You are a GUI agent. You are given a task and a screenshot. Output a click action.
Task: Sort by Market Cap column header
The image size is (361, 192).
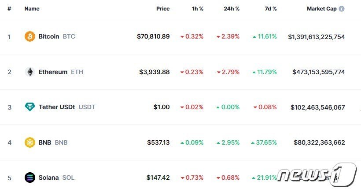click(321, 9)
